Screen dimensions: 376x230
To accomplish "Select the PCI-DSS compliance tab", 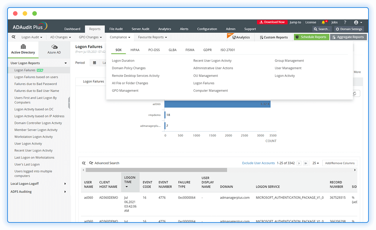I will coord(154,50).
